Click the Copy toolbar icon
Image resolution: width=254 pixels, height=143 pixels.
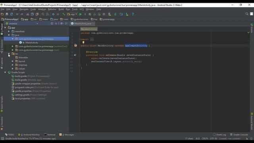(x=33, y=14)
